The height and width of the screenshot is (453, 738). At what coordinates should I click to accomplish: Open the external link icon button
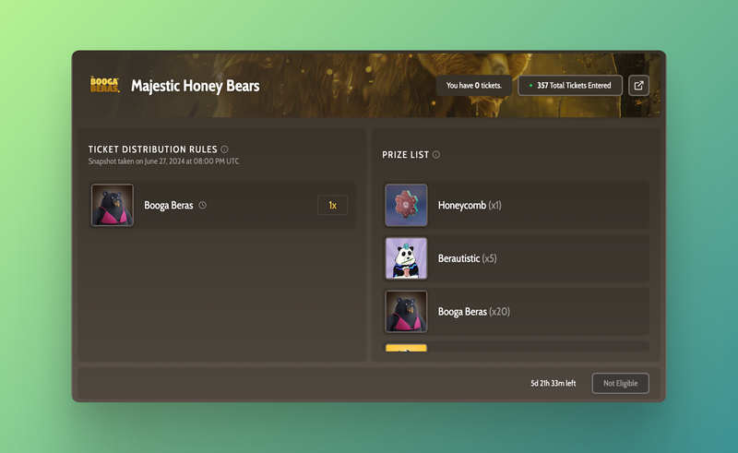point(638,86)
